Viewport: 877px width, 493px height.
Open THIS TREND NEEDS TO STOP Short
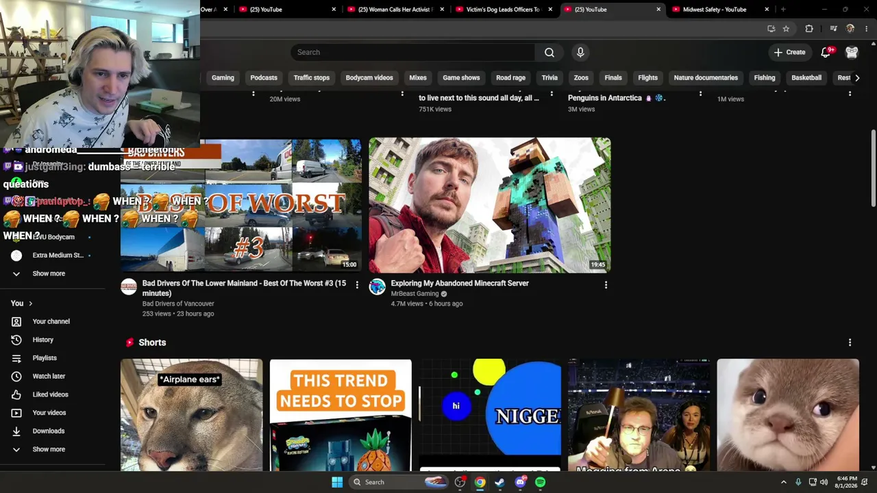(341, 415)
